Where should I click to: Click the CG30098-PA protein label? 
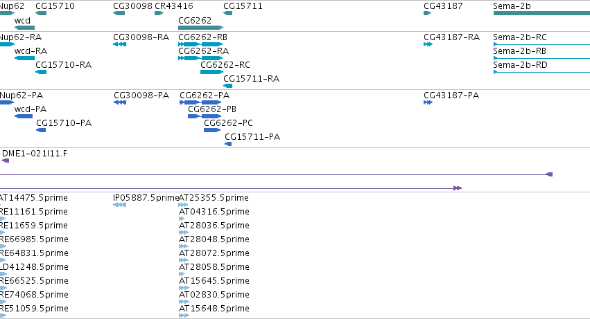tap(141, 95)
